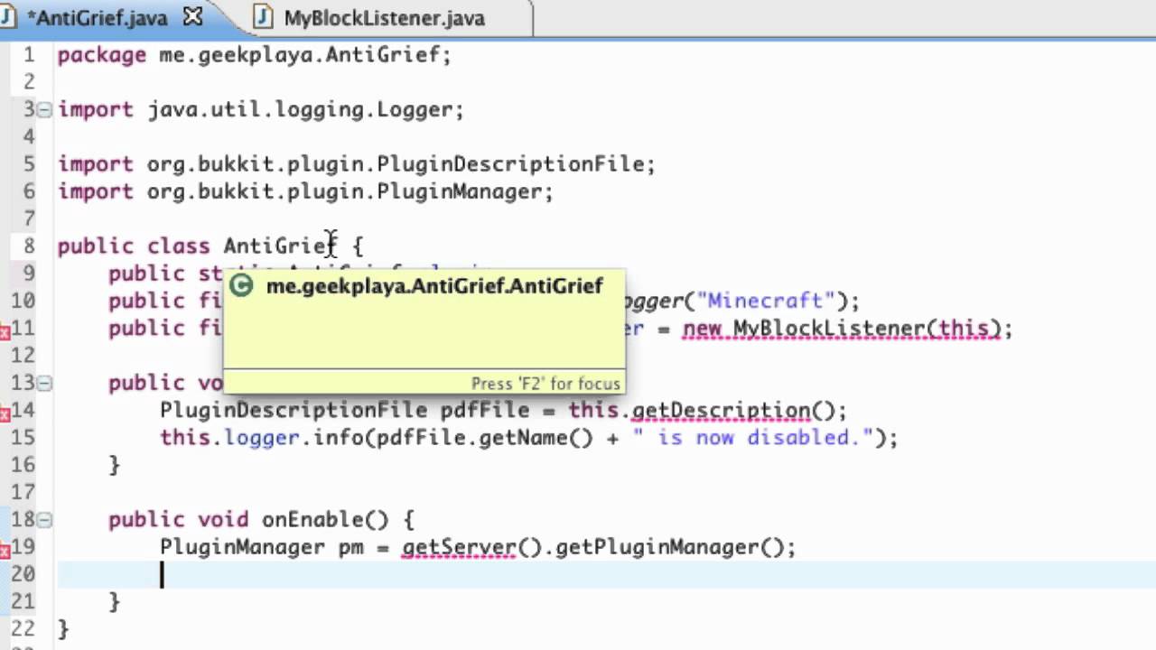
Task: Click the class icon in hover tooltip
Action: point(241,286)
